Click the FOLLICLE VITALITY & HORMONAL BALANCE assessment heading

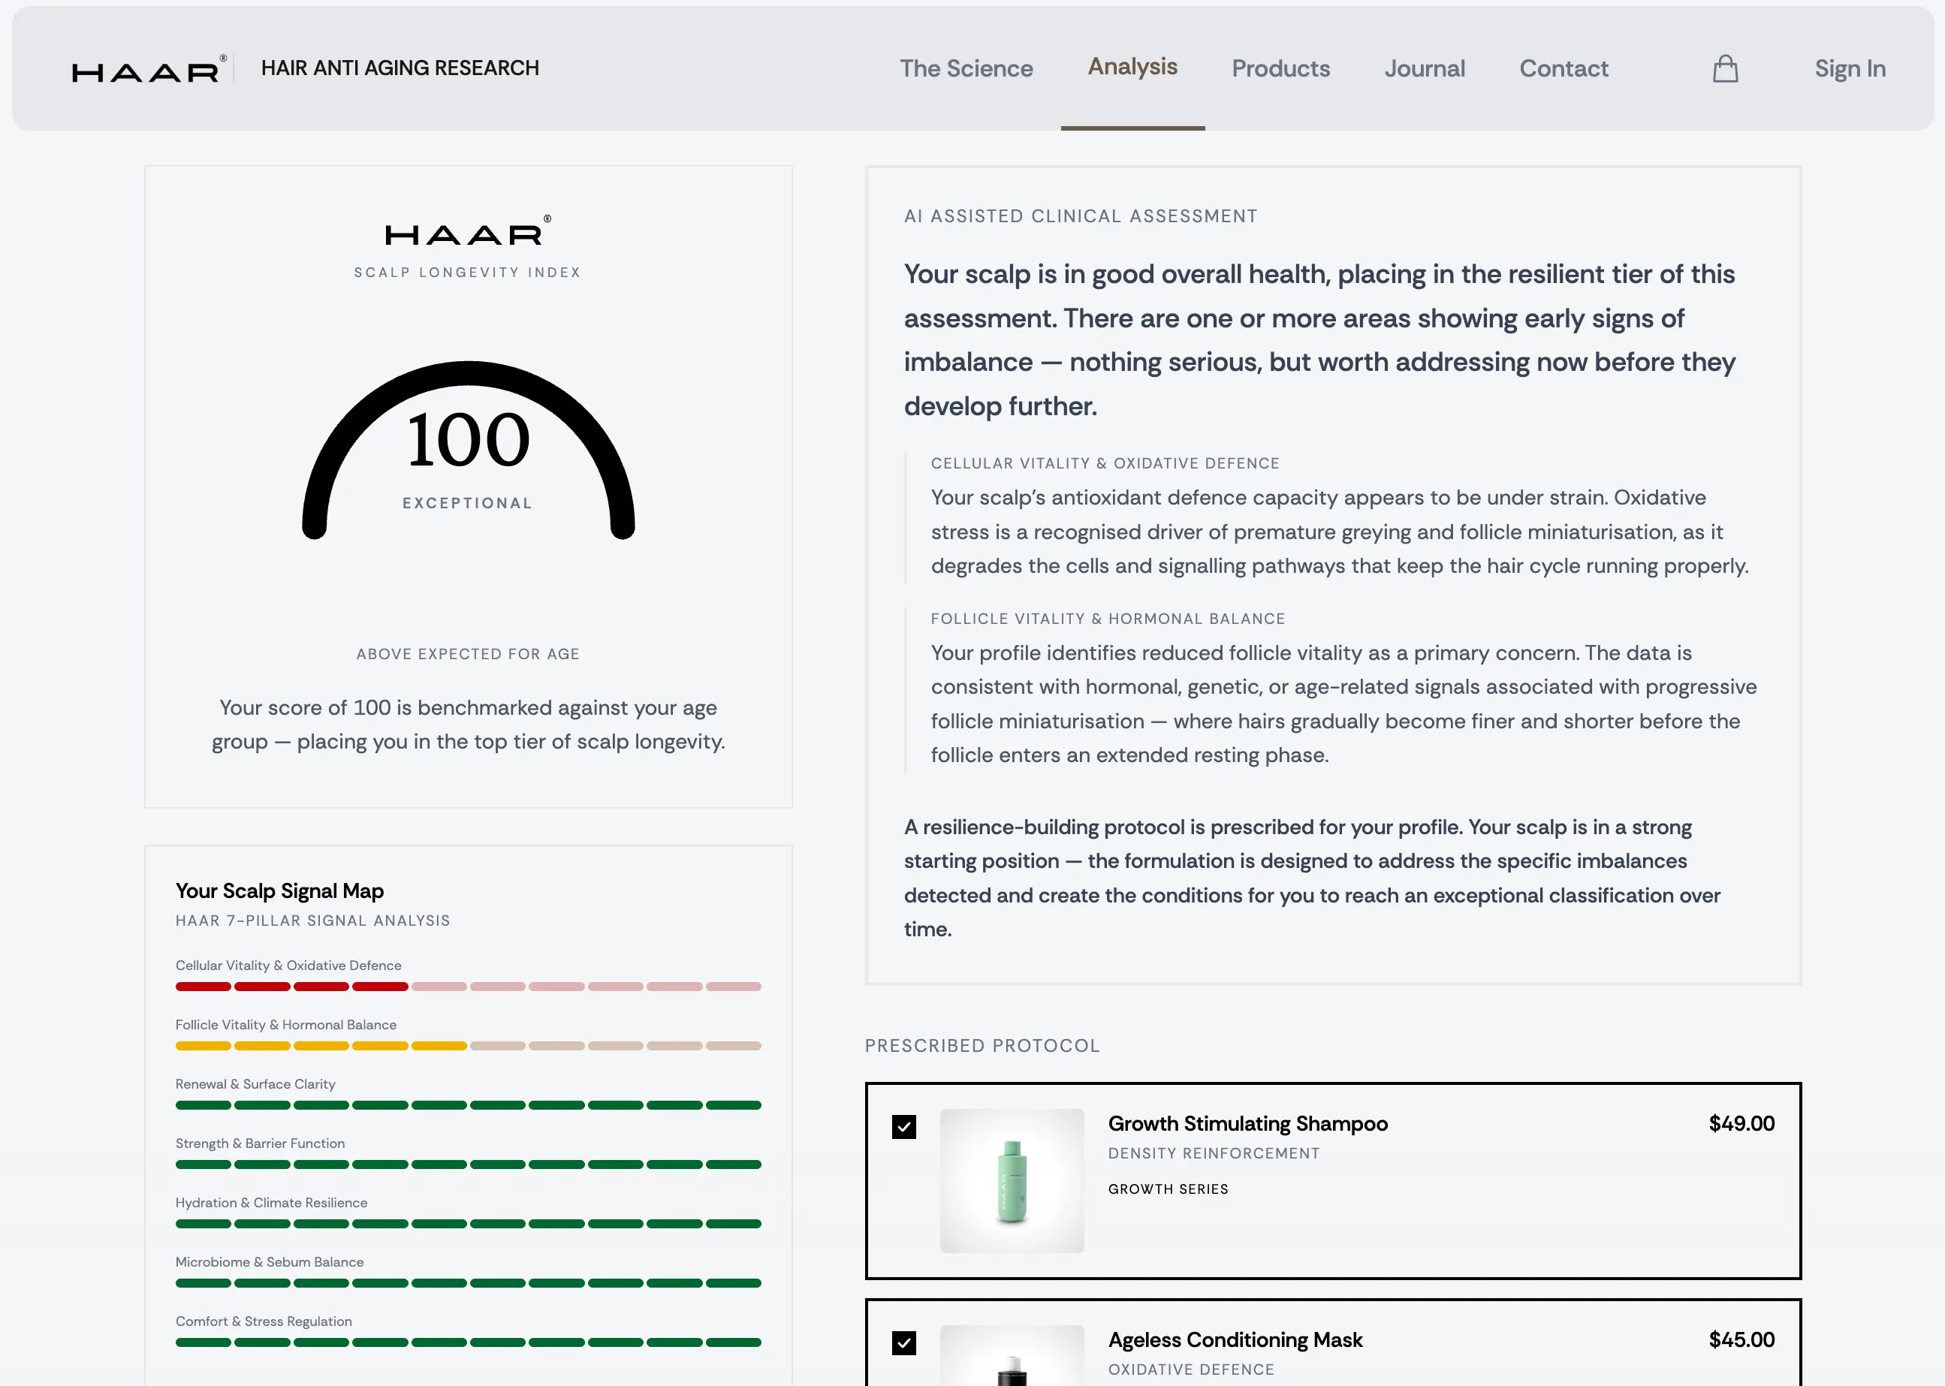pos(1108,619)
